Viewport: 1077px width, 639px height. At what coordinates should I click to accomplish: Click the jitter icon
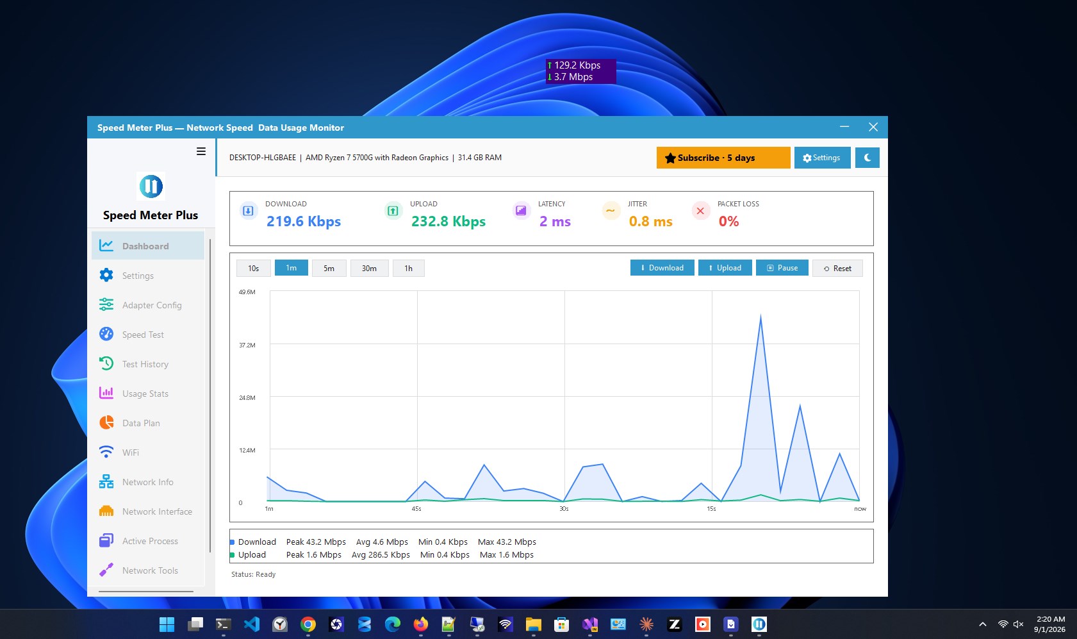point(611,210)
